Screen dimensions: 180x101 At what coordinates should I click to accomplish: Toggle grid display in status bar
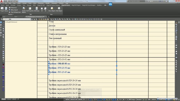(84, 99)
